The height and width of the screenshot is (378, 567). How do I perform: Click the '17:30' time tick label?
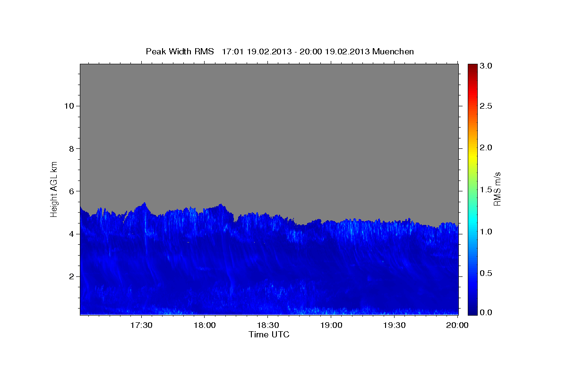pyautogui.click(x=141, y=326)
